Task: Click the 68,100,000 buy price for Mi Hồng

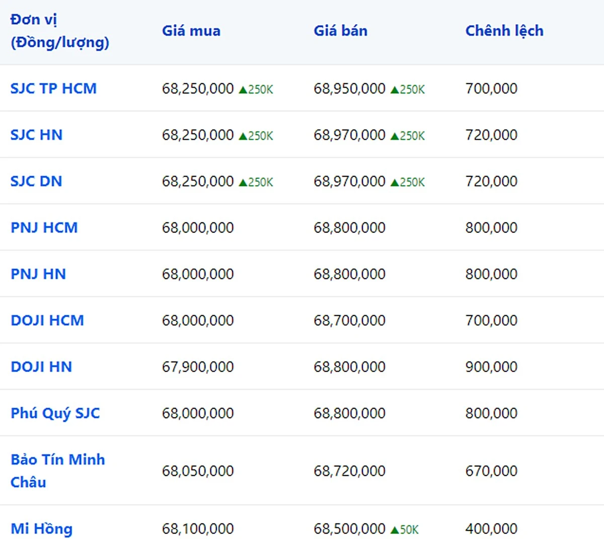Action: (197, 529)
